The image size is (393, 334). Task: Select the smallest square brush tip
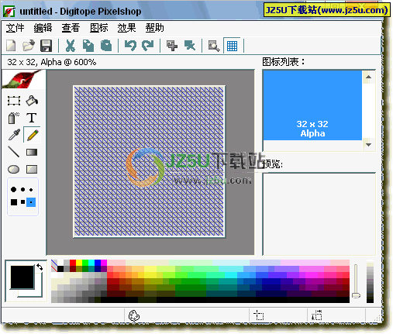click(31, 202)
